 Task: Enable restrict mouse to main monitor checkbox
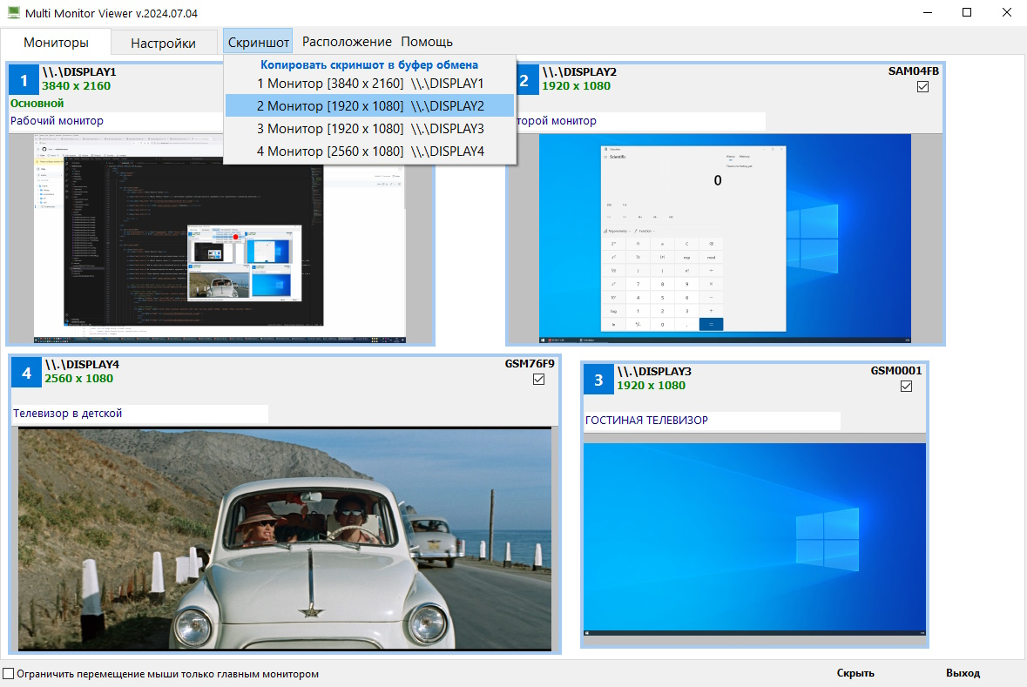click(x=9, y=674)
